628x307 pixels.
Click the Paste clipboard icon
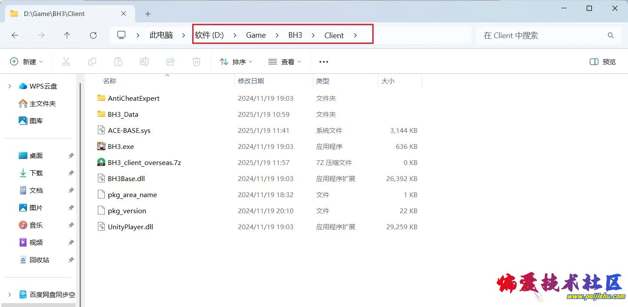tap(118, 62)
